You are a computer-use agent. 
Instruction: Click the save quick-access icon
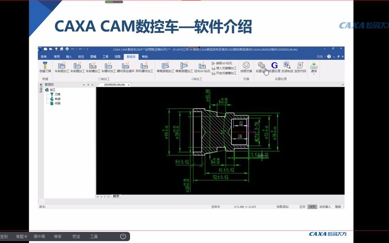click(x=56, y=49)
